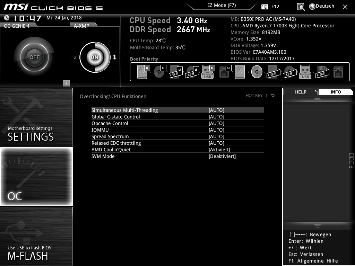This screenshot has width=355, height=266.
Task: Change AMD Cool'n'Quiet [Aktiviert] value
Action: click(219, 150)
